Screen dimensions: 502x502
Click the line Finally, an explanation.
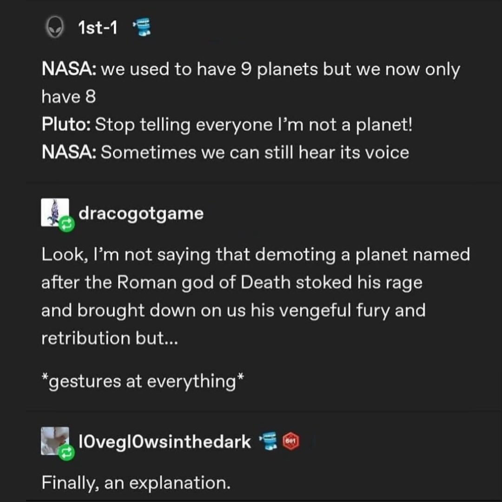coord(136,482)
